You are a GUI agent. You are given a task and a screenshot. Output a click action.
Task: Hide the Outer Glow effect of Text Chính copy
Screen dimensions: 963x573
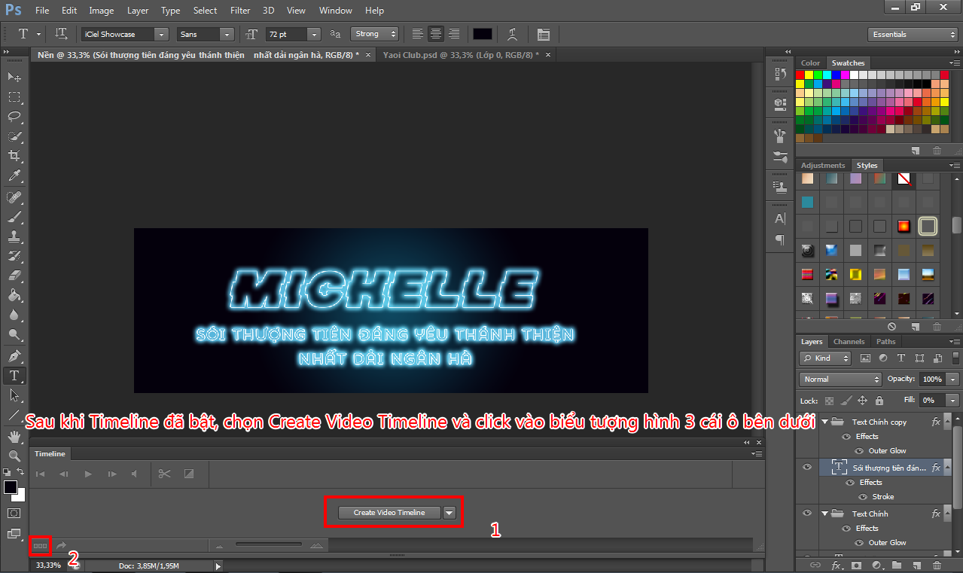coord(861,451)
